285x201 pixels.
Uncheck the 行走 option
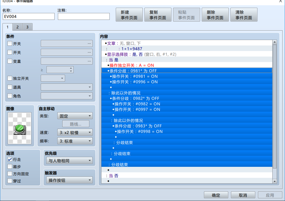(x=10, y=159)
